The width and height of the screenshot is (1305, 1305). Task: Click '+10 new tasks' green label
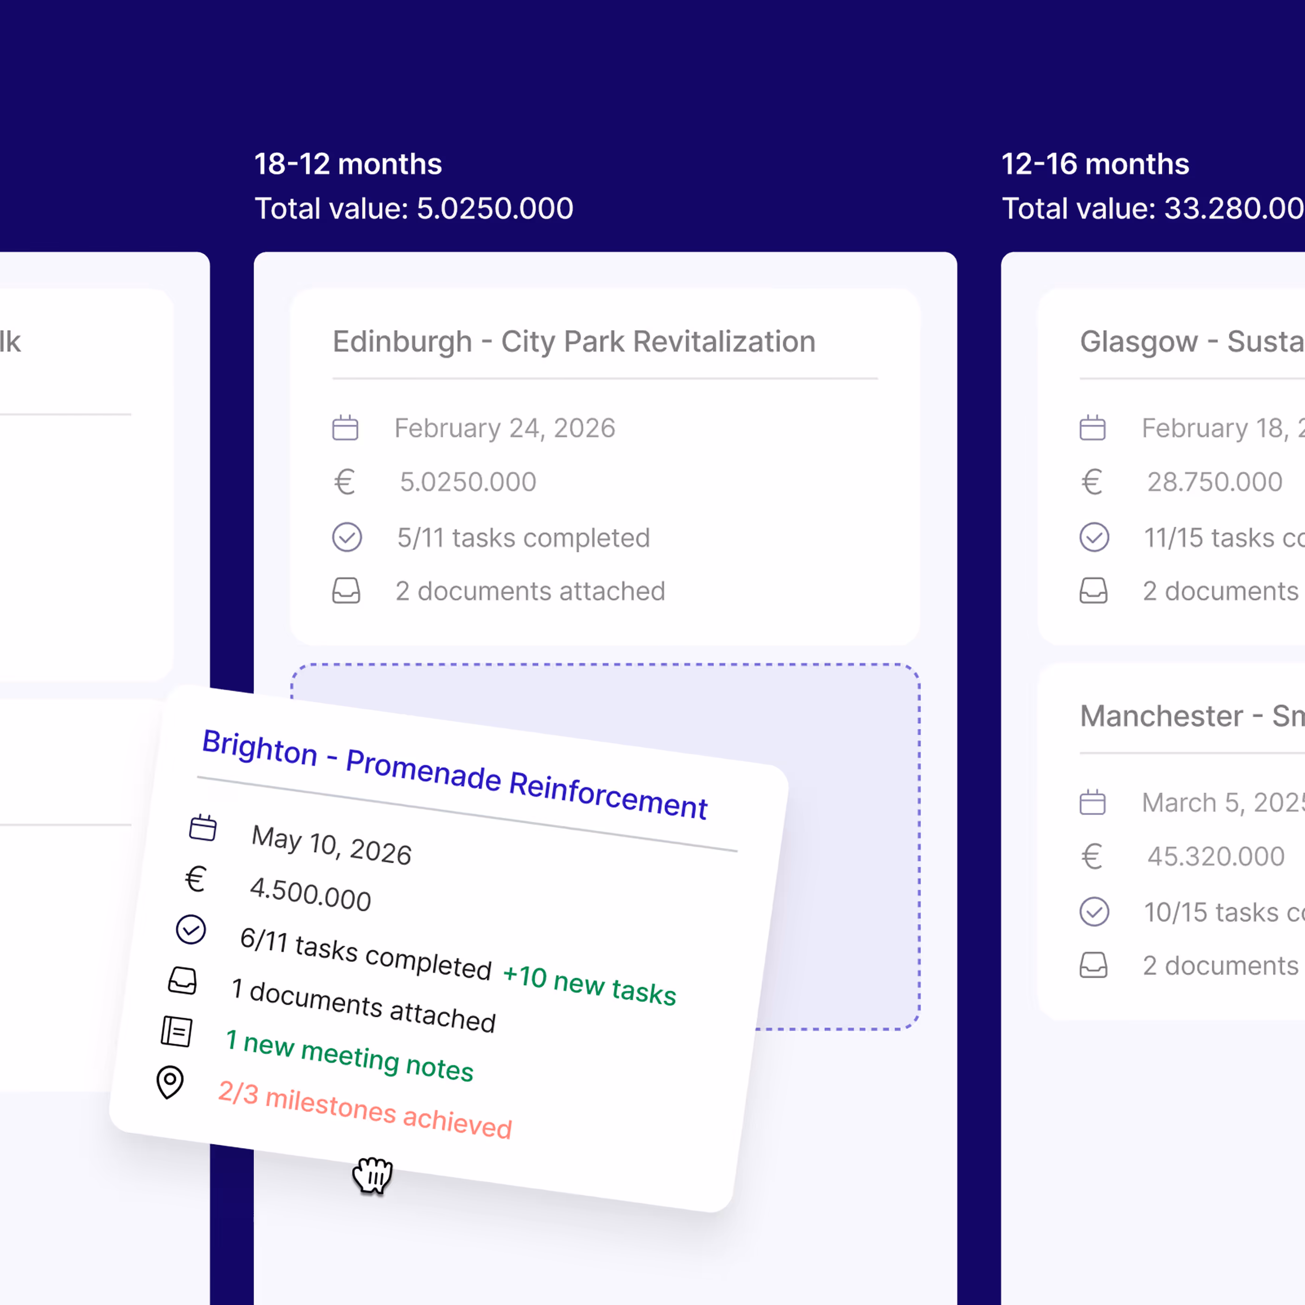[x=589, y=986]
